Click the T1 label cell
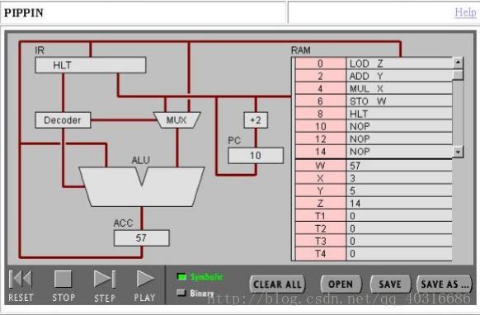 [x=321, y=216]
